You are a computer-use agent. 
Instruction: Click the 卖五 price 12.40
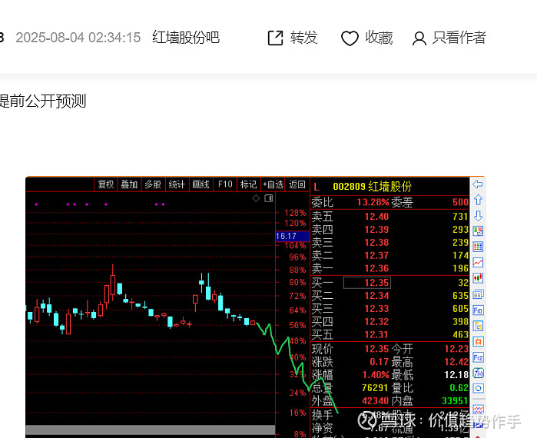pyautogui.click(x=376, y=217)
